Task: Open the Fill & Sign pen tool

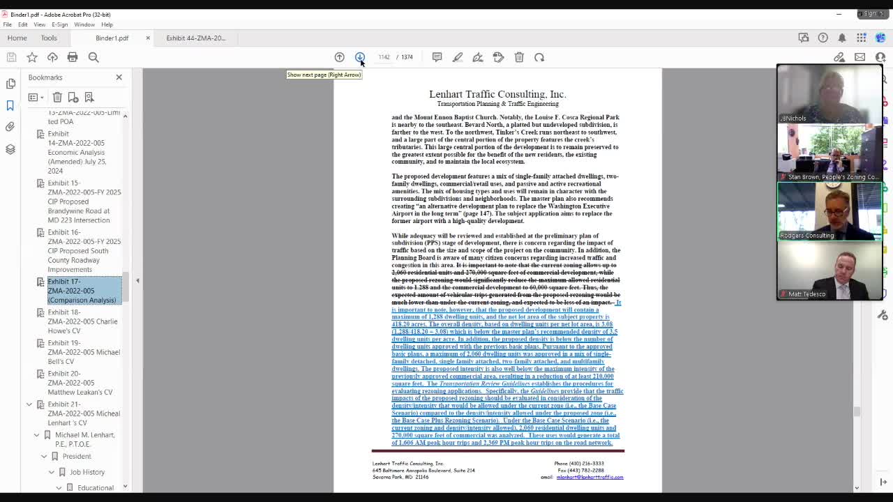Action: coord(478,57)
